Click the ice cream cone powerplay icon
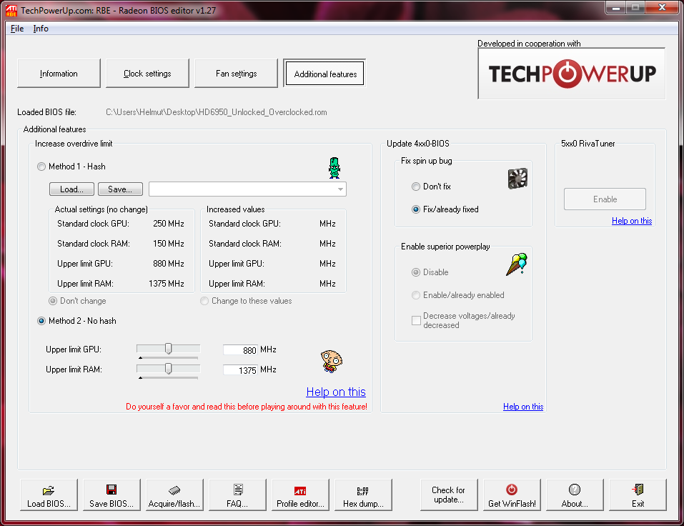 [x=517, y=264]
